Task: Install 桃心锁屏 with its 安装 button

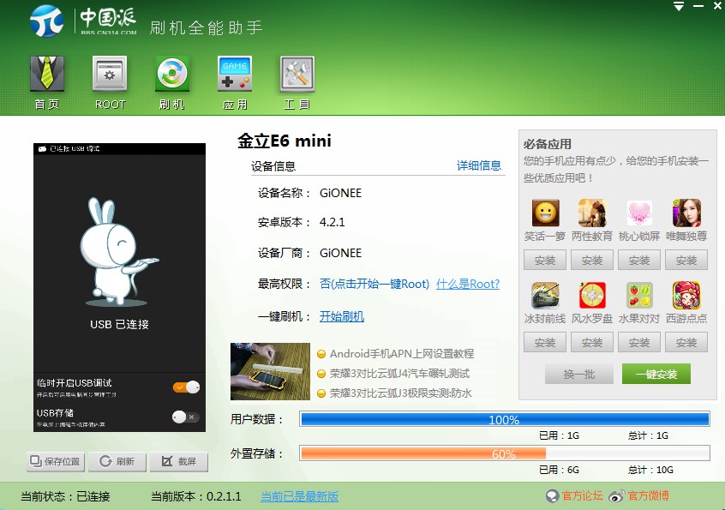Action: click(639, 260)
